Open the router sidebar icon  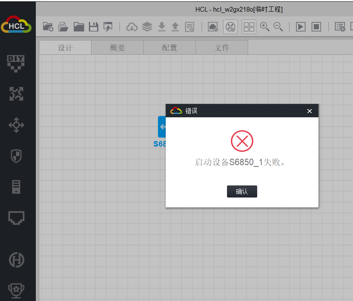[x=16, y=94]
